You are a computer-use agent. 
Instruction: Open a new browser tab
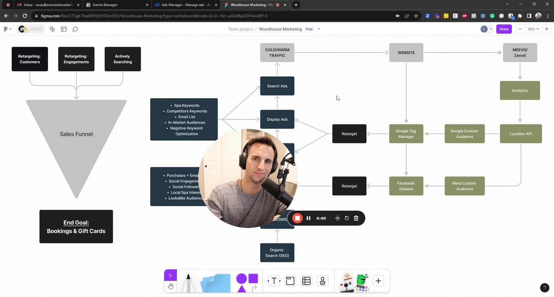(x=296, y=5)
